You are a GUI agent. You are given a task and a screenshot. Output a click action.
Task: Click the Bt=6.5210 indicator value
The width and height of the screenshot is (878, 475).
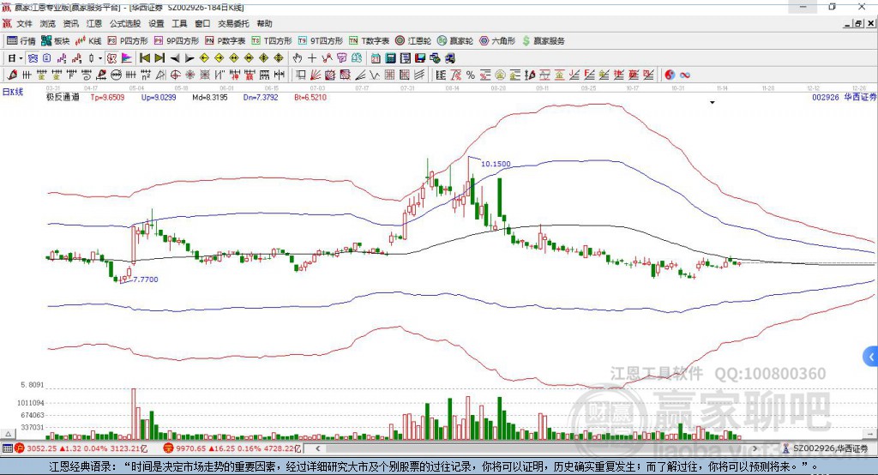(310, 97)
